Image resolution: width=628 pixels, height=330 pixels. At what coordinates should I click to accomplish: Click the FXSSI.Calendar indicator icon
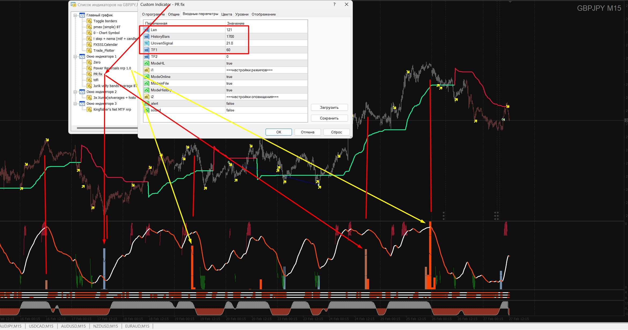(x=89, y=45)
